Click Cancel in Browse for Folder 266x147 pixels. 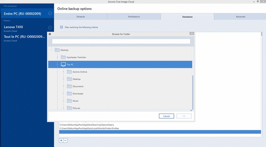coord(167,116)
